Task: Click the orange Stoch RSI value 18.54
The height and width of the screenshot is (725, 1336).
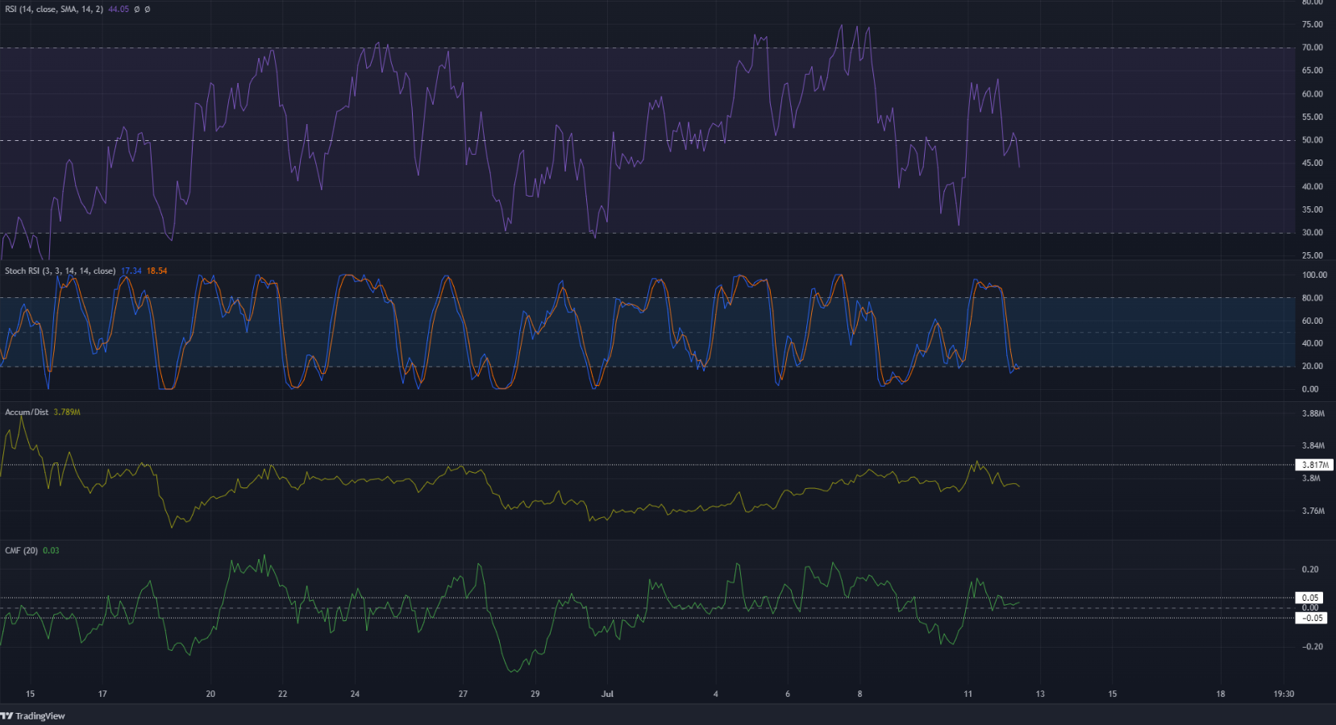Action: click(x=157, y=271)
